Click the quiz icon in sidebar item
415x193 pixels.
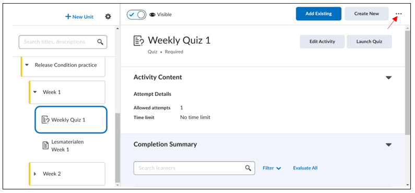[x=45, y=120]
